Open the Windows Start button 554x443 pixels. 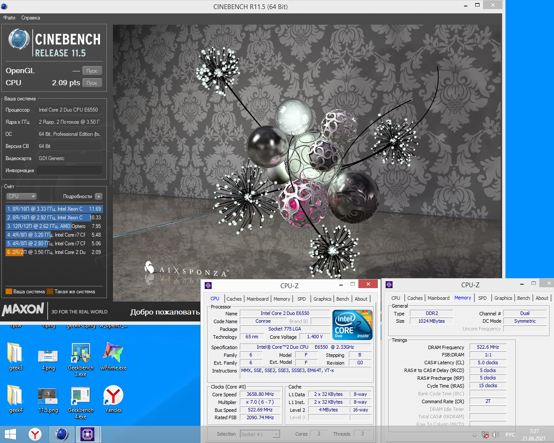click(10, 434)
